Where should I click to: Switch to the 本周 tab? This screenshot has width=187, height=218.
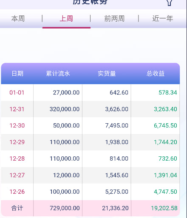pyautogui.click(x=18, y=19)
